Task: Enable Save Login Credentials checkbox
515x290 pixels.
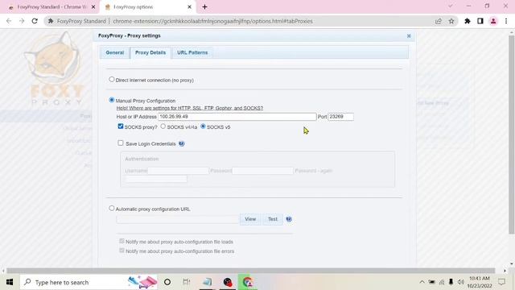Action: coord(121,143)
